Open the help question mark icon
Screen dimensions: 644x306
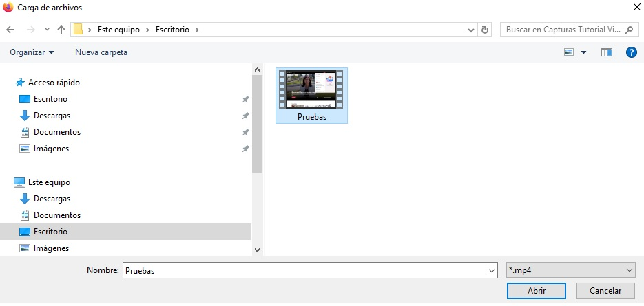pos(630,52)
